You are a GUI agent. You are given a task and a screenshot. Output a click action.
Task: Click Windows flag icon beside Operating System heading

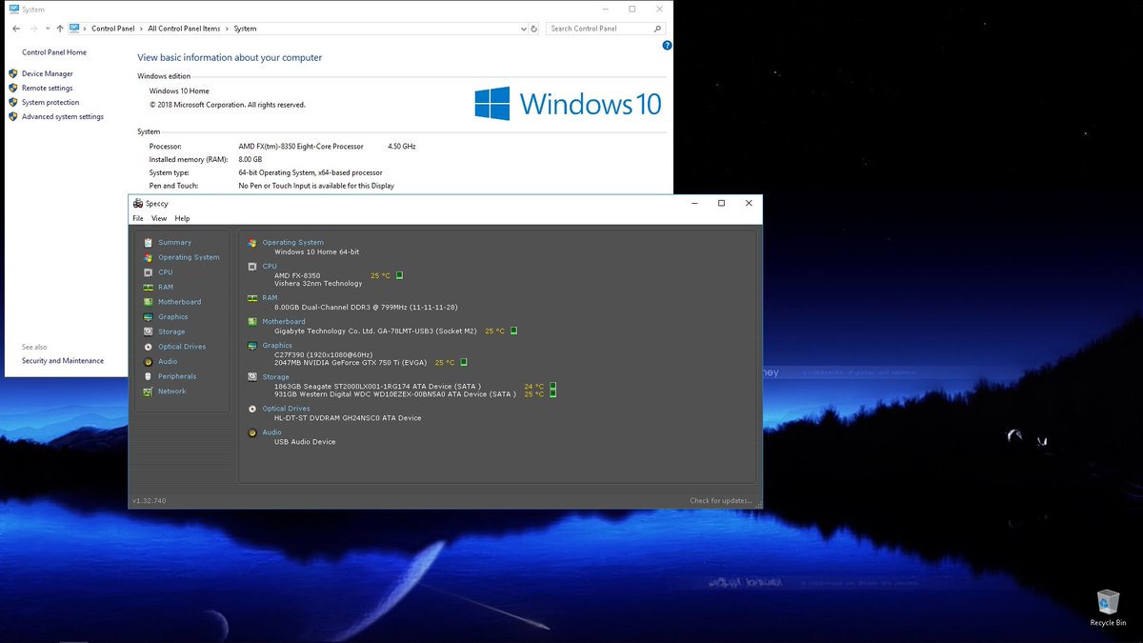click(252, 243)
